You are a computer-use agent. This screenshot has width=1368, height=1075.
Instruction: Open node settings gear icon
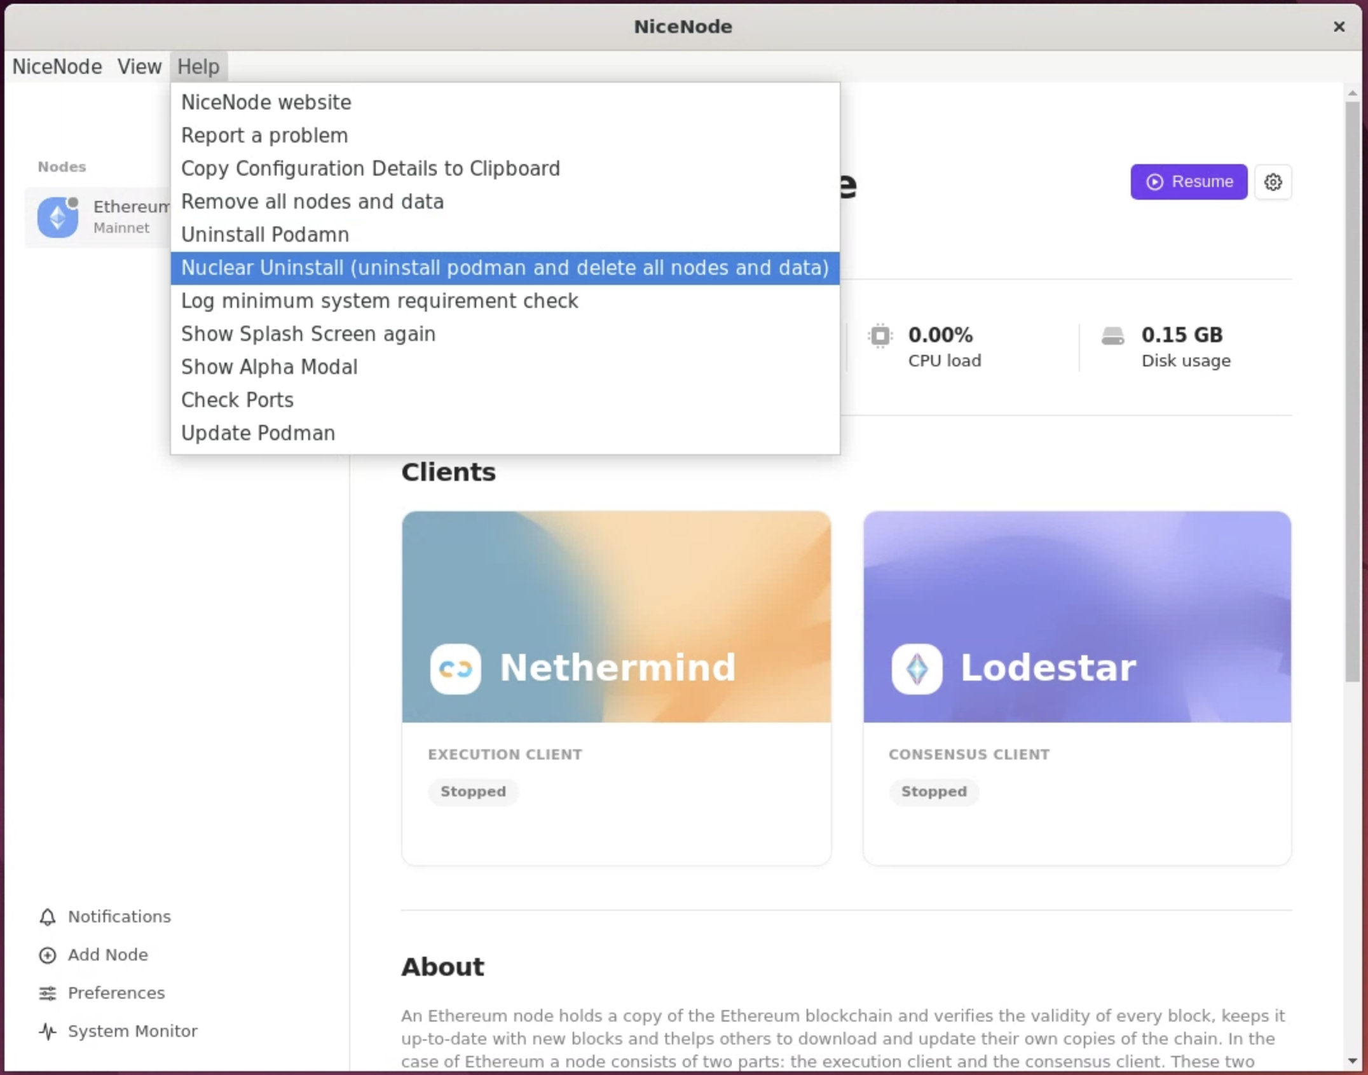point(1273,182)
